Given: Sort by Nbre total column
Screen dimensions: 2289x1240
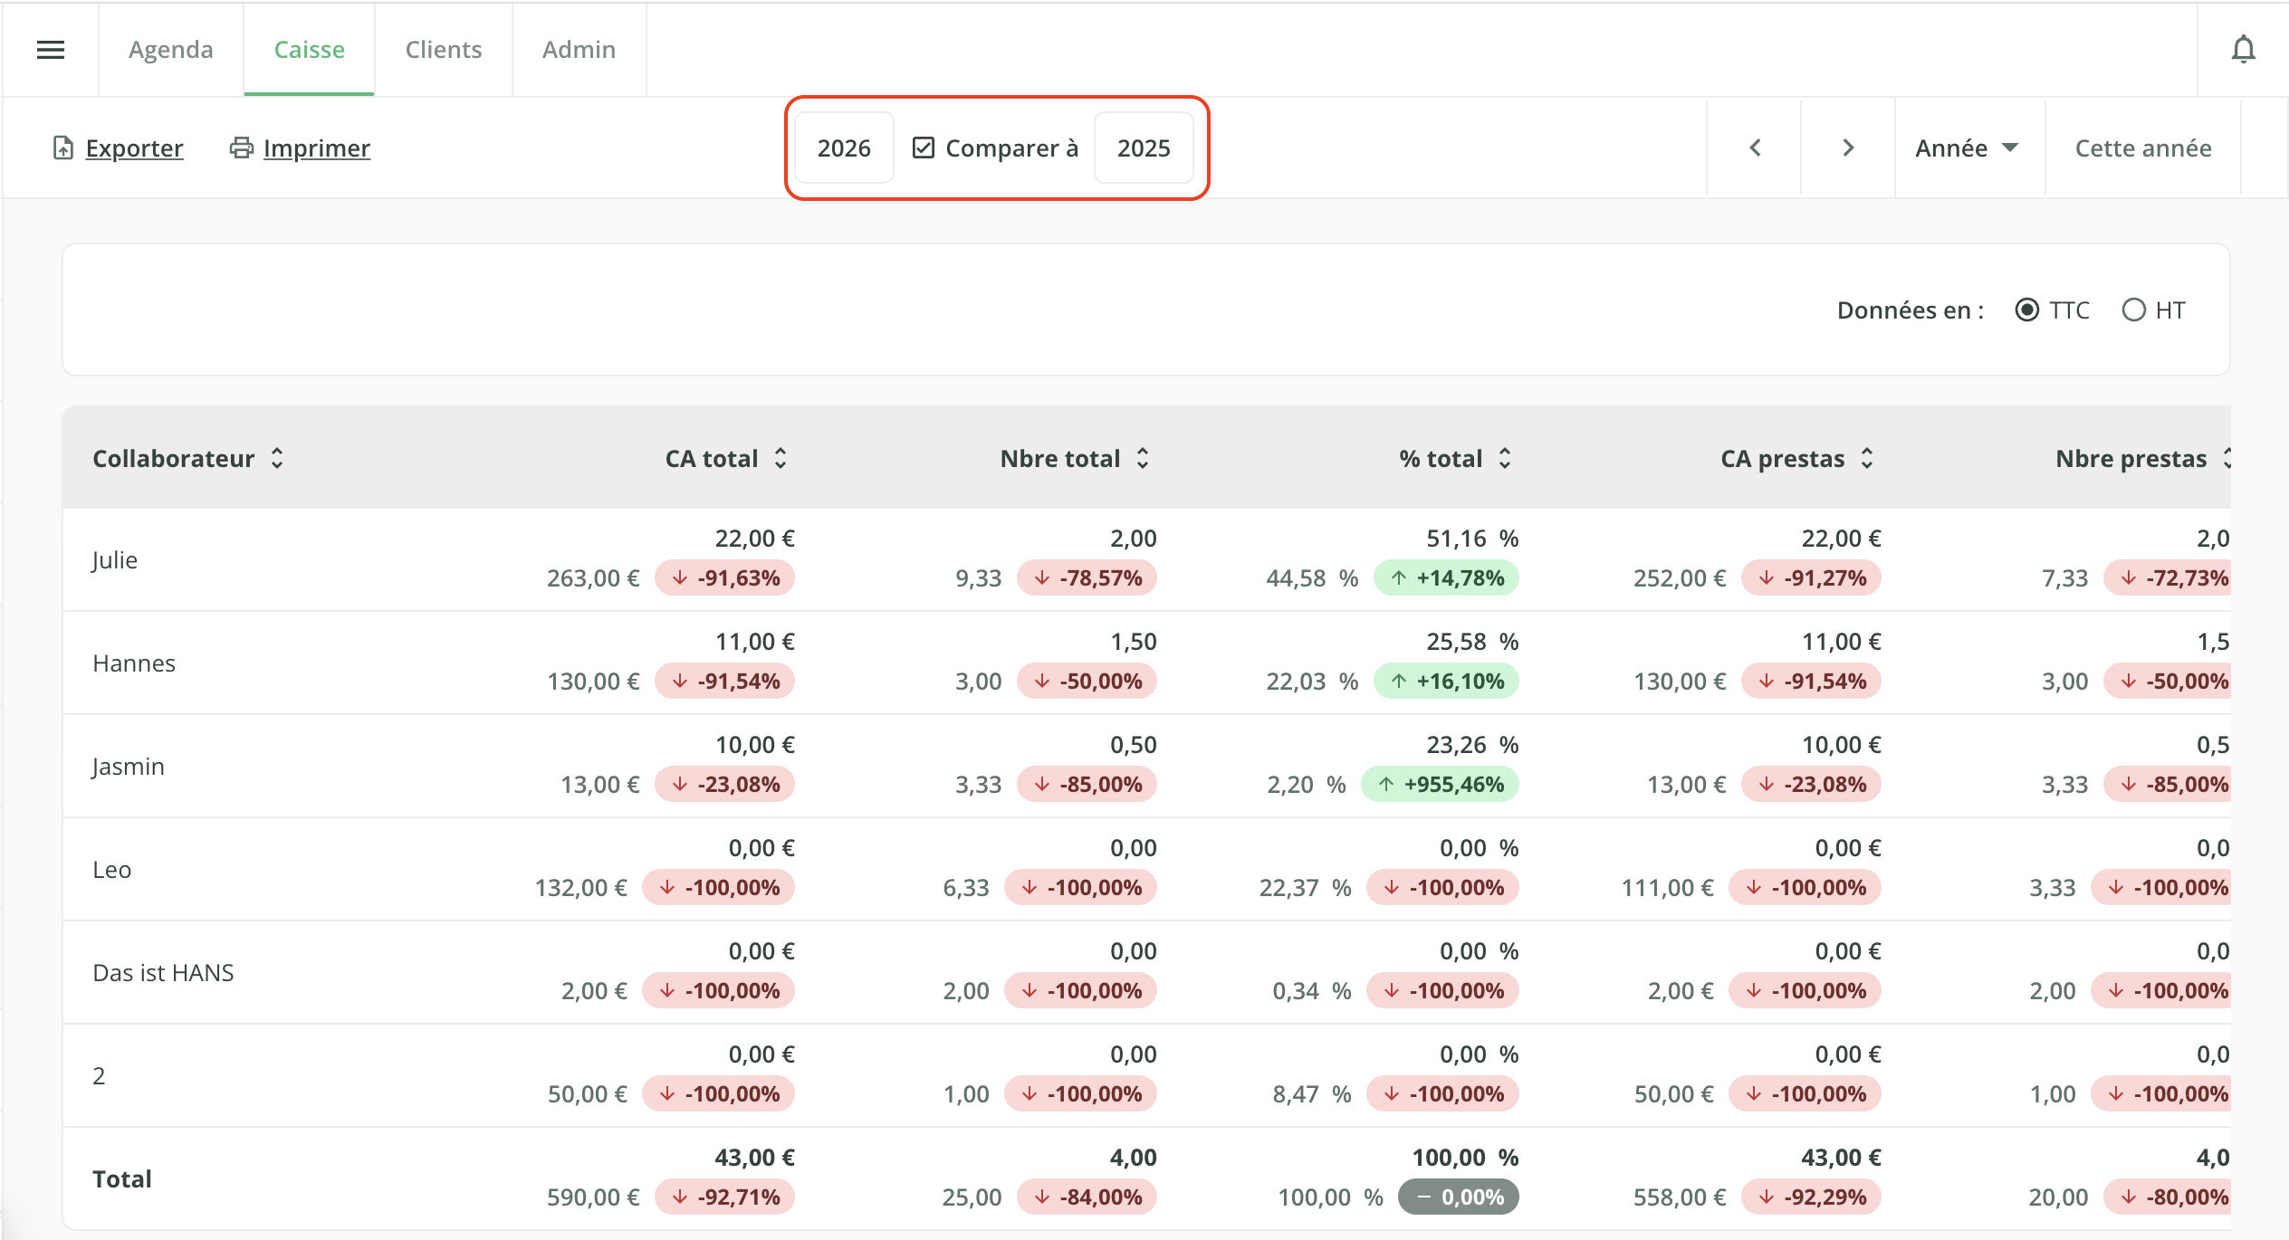Looking at the screenshot, I should (1075, 458).
